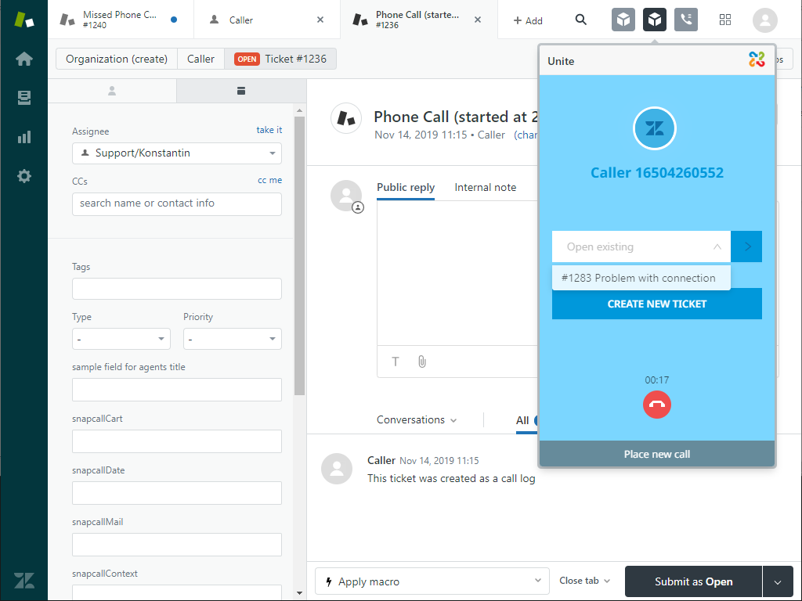Select ticket #1283 Problem with connection
This screenshot has width=802, height=601.
(x=639, y=278)
